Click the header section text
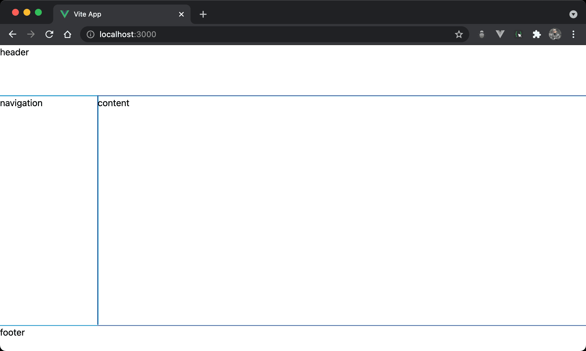 15,52
